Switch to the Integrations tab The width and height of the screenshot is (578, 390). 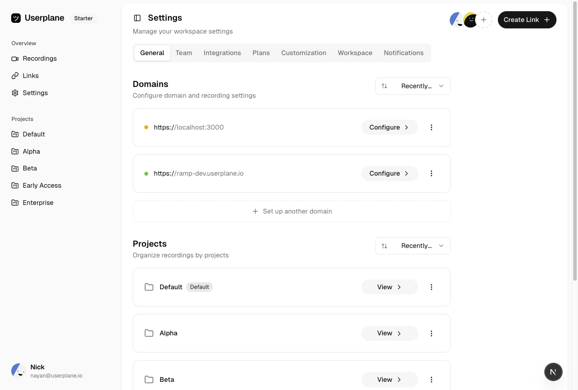click(x=222, y=53)
